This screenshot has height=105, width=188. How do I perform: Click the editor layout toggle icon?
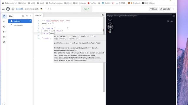(103, 15)
